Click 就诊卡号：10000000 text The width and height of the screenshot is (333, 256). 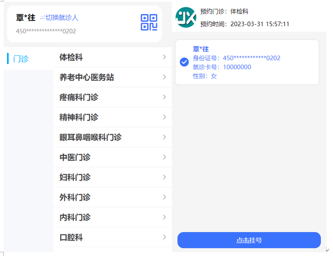click(x=222, y=67)
